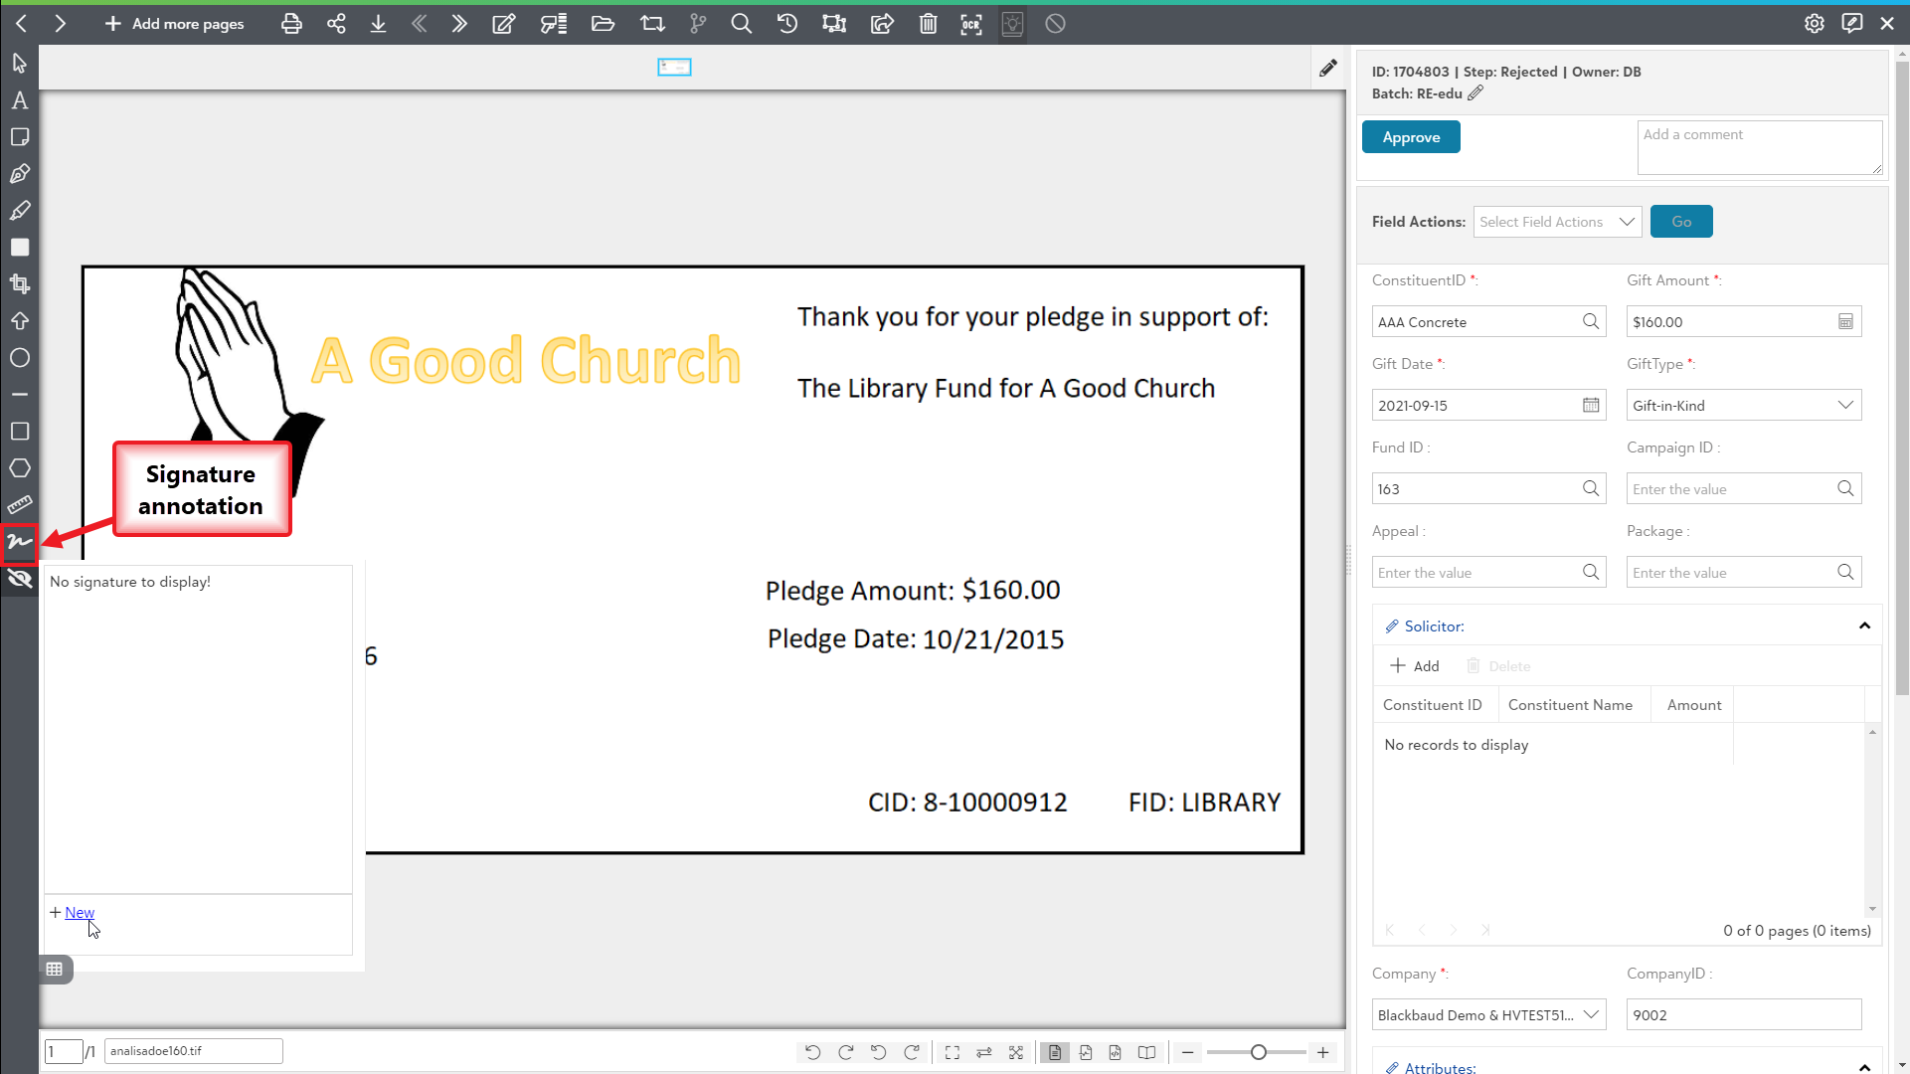
Task: Collapse the Solicitor section
Action: (1864, 626)
